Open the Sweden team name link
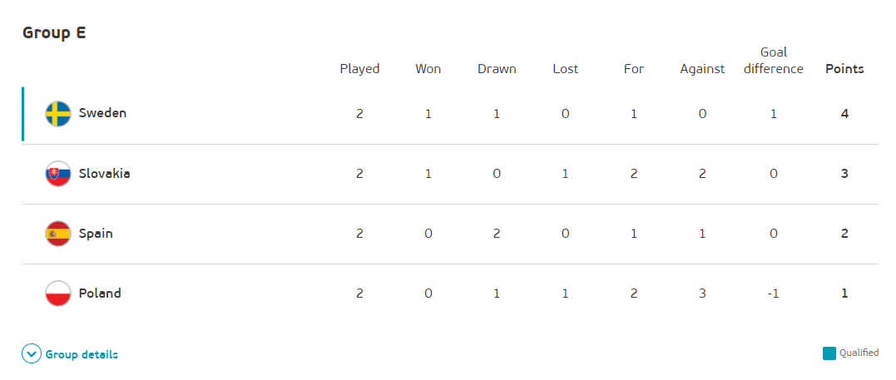 point(102,113)
